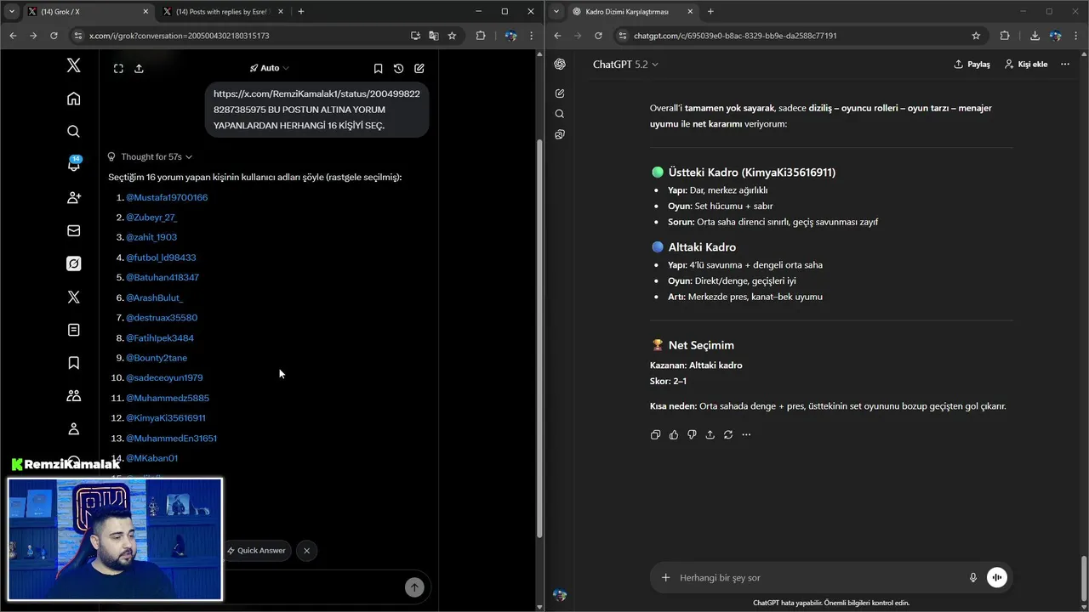The image size is (1089, 612).
Task: Copy the ChatGPT response
Action: [x=655, y=434]
